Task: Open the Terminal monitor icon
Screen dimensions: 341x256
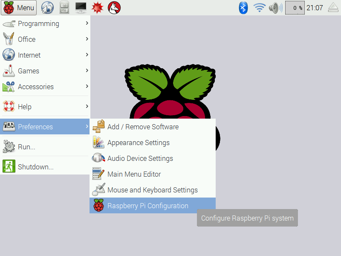Action: coord(81,8)
